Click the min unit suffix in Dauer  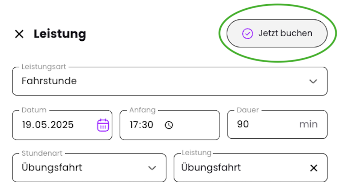point(309,124)
